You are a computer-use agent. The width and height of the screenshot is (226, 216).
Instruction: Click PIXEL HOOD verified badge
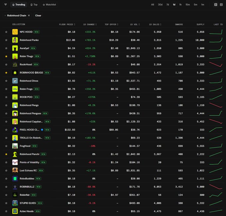42,130
